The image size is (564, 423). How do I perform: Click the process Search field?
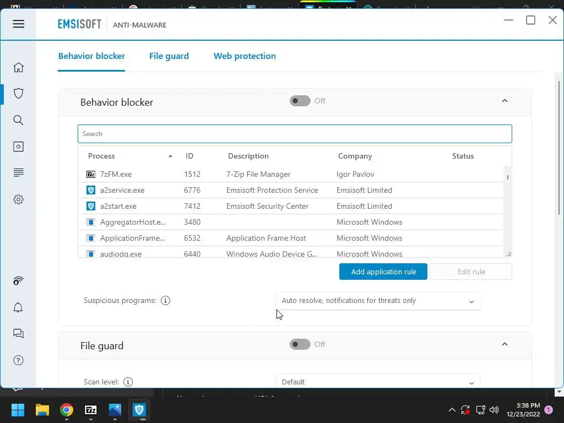(x=295, y=134)
